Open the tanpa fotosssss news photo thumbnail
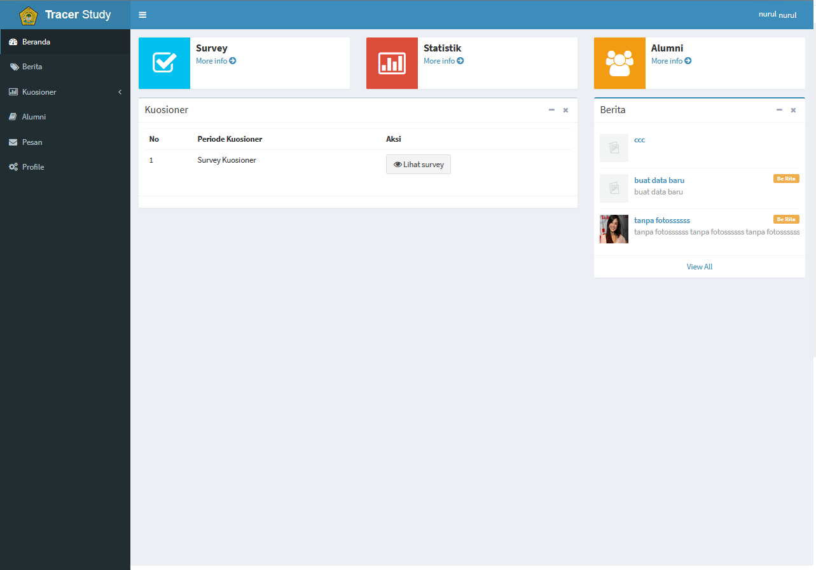Screen dimensions: 816x570 point(614,229)
